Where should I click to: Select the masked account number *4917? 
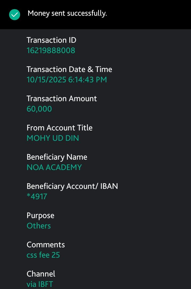(37, 197)
